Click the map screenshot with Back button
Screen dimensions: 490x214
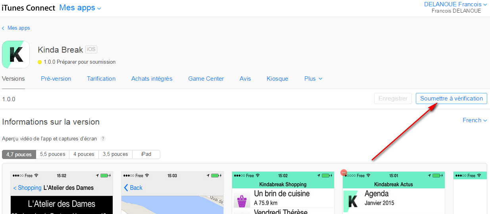[x=172, y=193]
